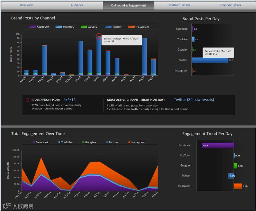Click the tall 4/8/13 bar in Brand Posts chart
The width and height of the screenshot is (256, 211).
click(x=144, y=57)
